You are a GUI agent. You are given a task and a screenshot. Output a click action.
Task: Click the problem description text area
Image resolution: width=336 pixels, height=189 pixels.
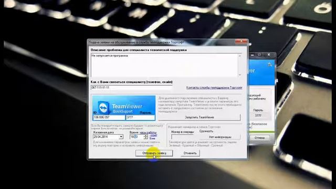tap(164, 65)
